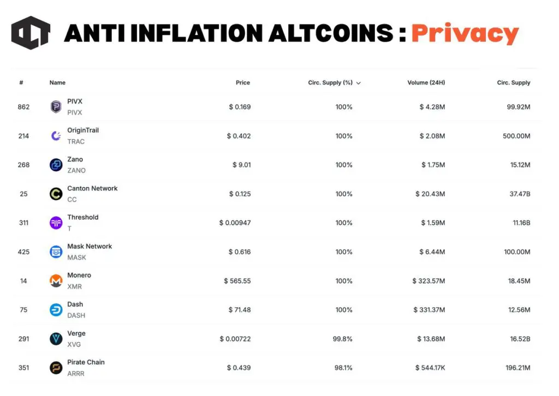Viewport: 559px width, 396px height.
Task: Click the site logo in header
Action: point(31,33)
